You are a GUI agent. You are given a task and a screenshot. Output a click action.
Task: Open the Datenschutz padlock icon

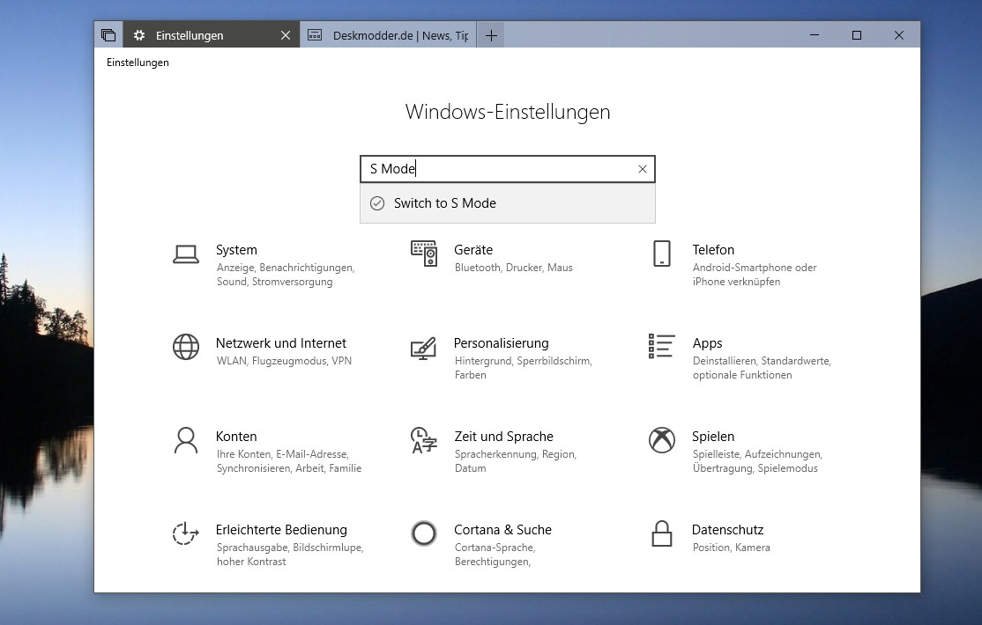click(662, 533)
